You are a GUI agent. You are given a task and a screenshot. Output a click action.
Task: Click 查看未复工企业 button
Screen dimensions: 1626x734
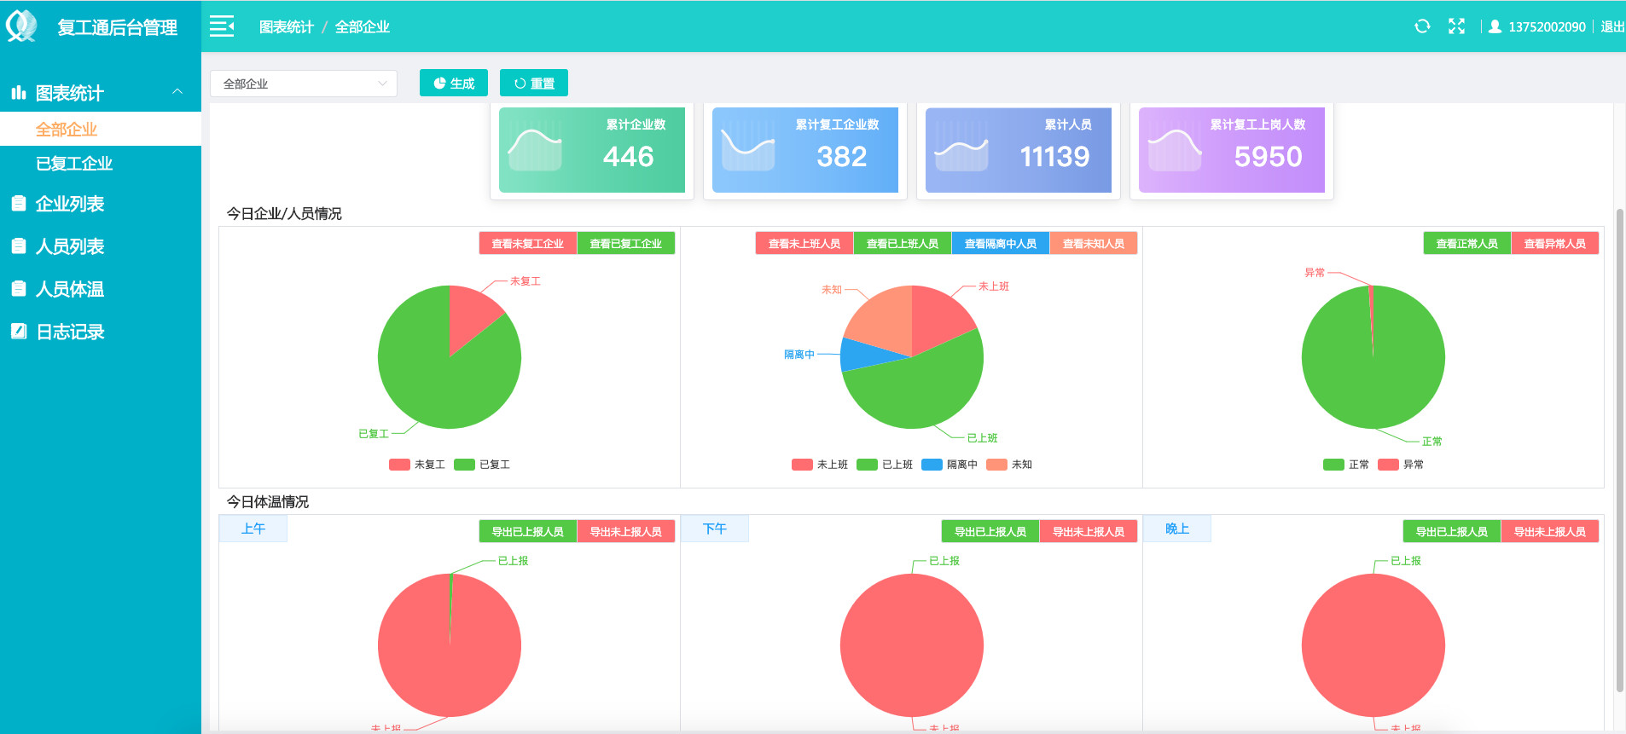pyautogui.click(x=528, y=243)
